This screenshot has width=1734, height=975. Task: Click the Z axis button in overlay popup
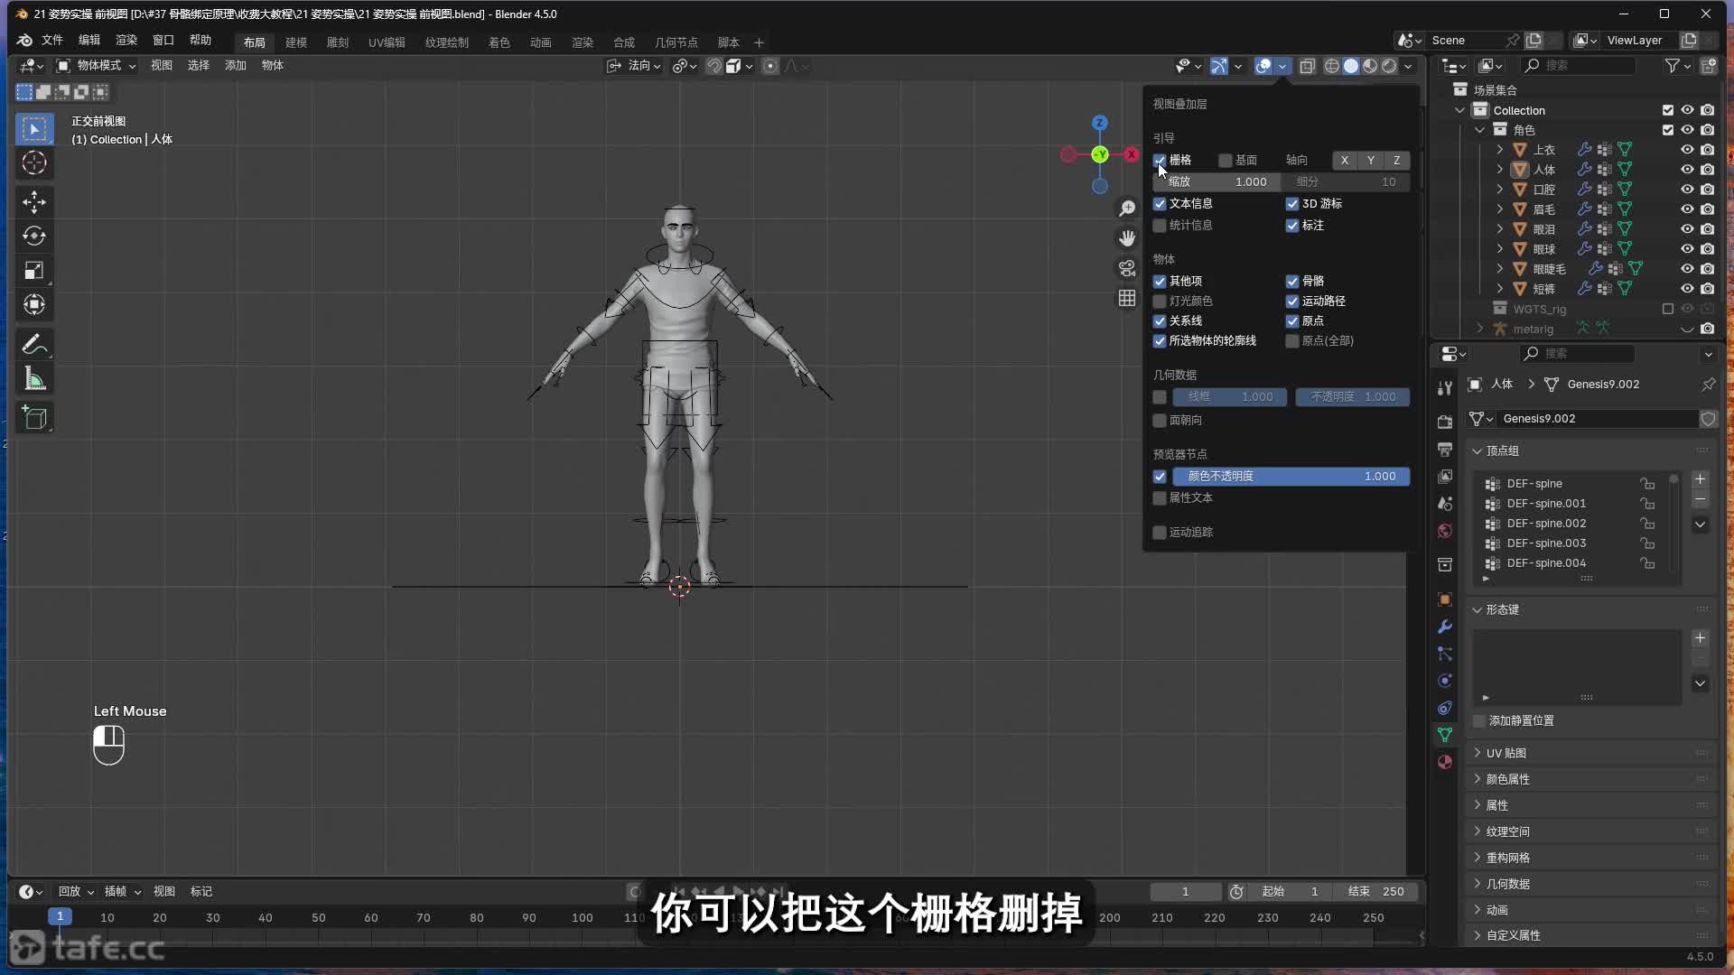[1397, 161]
